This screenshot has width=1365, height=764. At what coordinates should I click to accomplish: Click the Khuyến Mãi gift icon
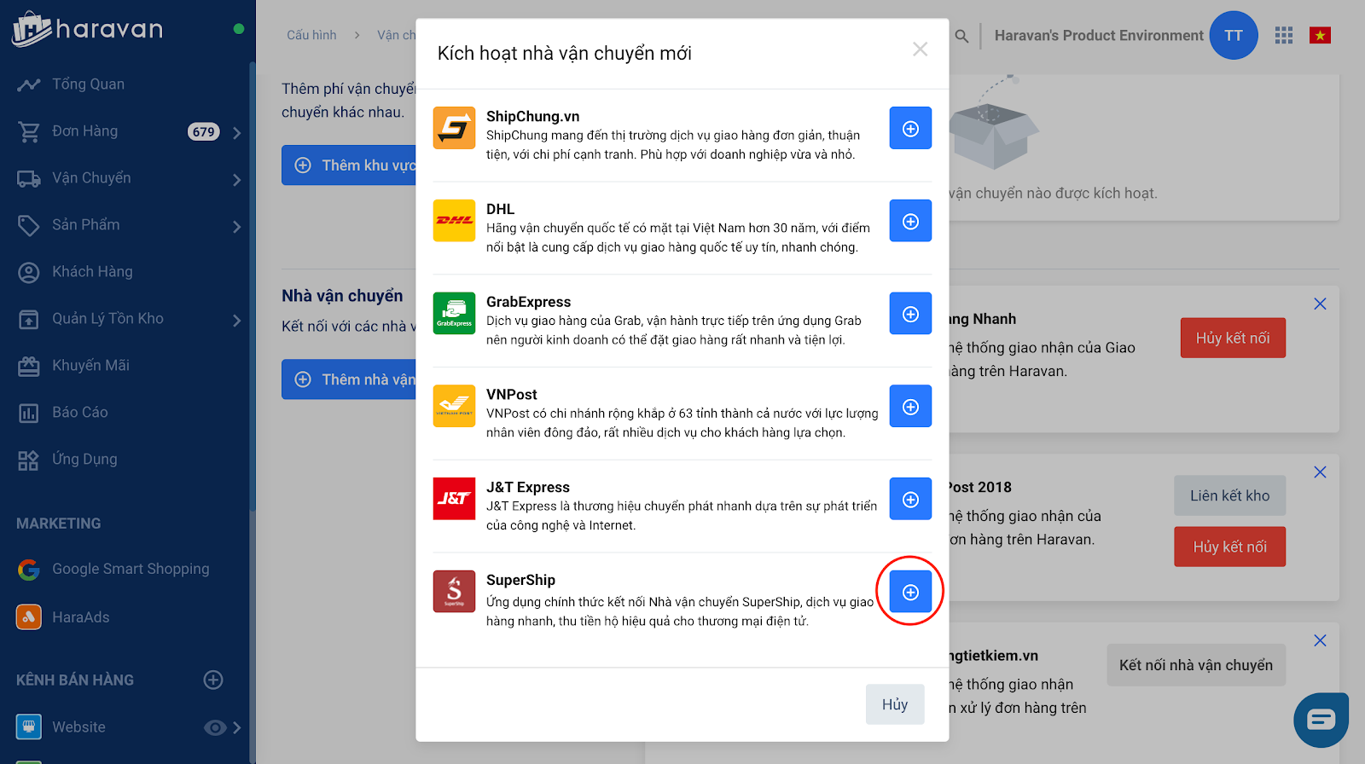(29, 367)
